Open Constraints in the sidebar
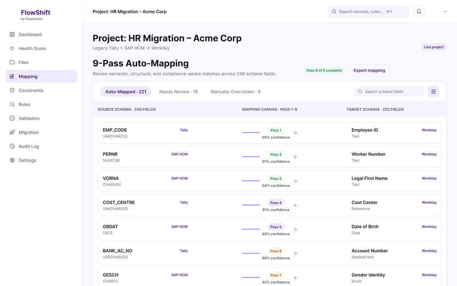The height and width of the screenshot is (286, 457). (x=41, y=90)
